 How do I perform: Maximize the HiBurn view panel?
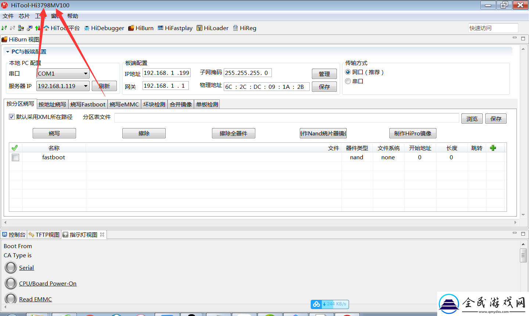(x=523, y=38)
